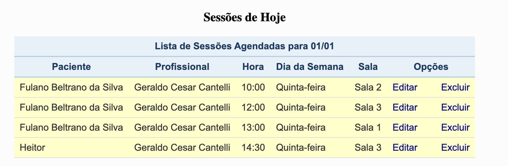Click the Sessões de Hoje page heading
This screenshot has height=166, width=508.
coord(244,17)
